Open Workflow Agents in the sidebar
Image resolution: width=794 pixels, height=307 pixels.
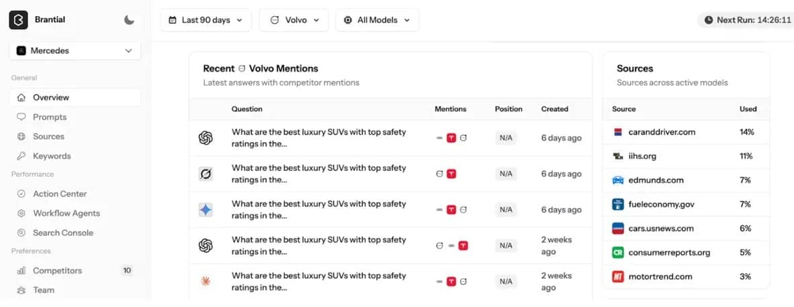click(75, 213)
